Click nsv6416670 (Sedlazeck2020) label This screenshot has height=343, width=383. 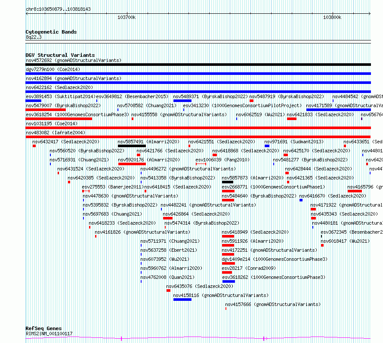point(333,196)
